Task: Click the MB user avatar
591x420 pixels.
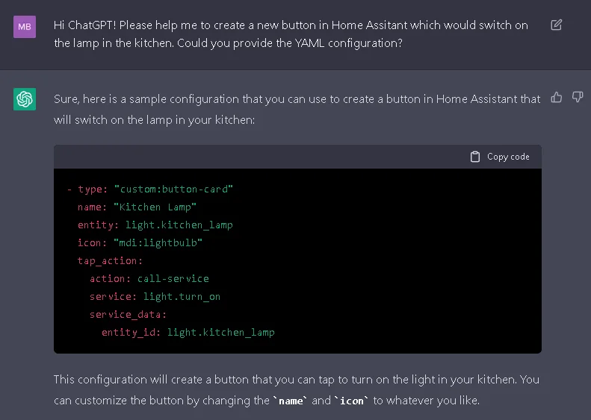Action: pos(25,27)
